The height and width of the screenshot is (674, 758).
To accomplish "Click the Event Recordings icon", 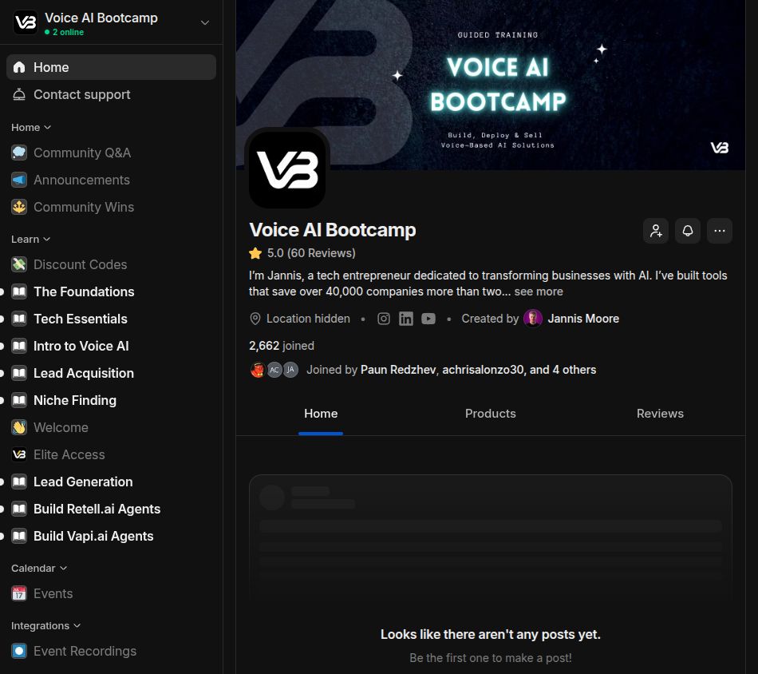I will click(19, 652).
